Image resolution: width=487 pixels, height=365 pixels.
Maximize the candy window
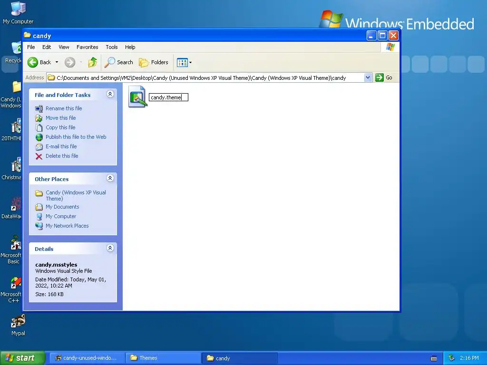[382, 36]
